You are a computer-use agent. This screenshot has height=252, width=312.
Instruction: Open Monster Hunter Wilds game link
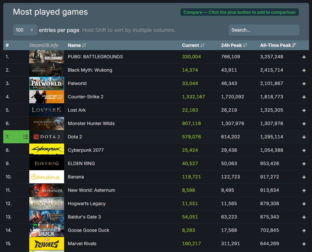91,123
